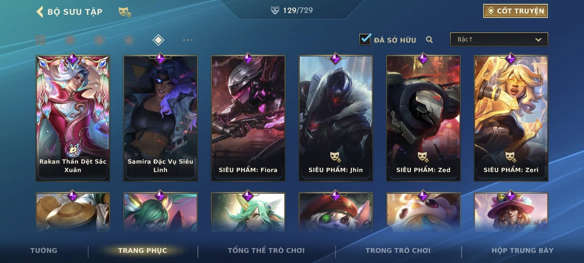Click the Cốt Truyện button
The width and height of the screenshot is (584, 263).
[x=516, y=11]
